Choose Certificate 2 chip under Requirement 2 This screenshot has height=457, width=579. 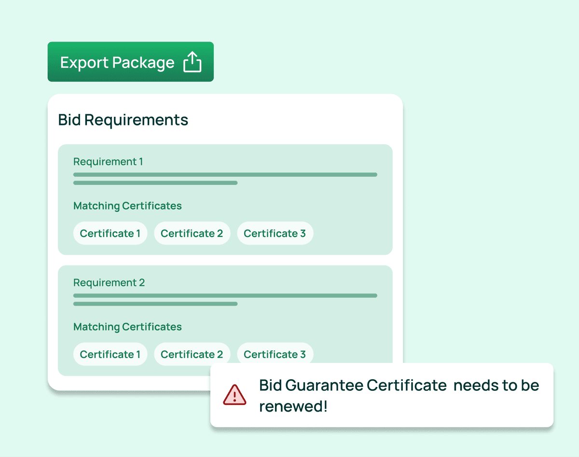(x=192, y=354)
